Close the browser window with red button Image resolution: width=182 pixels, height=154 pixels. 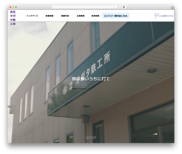point(11,7)
